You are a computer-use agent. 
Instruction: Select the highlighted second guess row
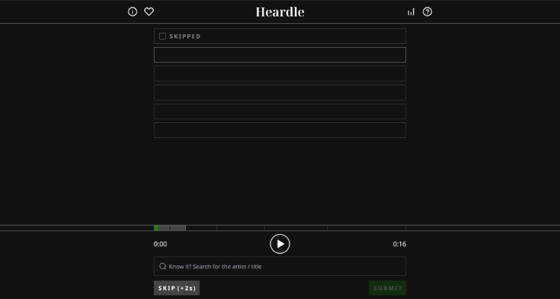pyautogui.click(x=279, y=54)
